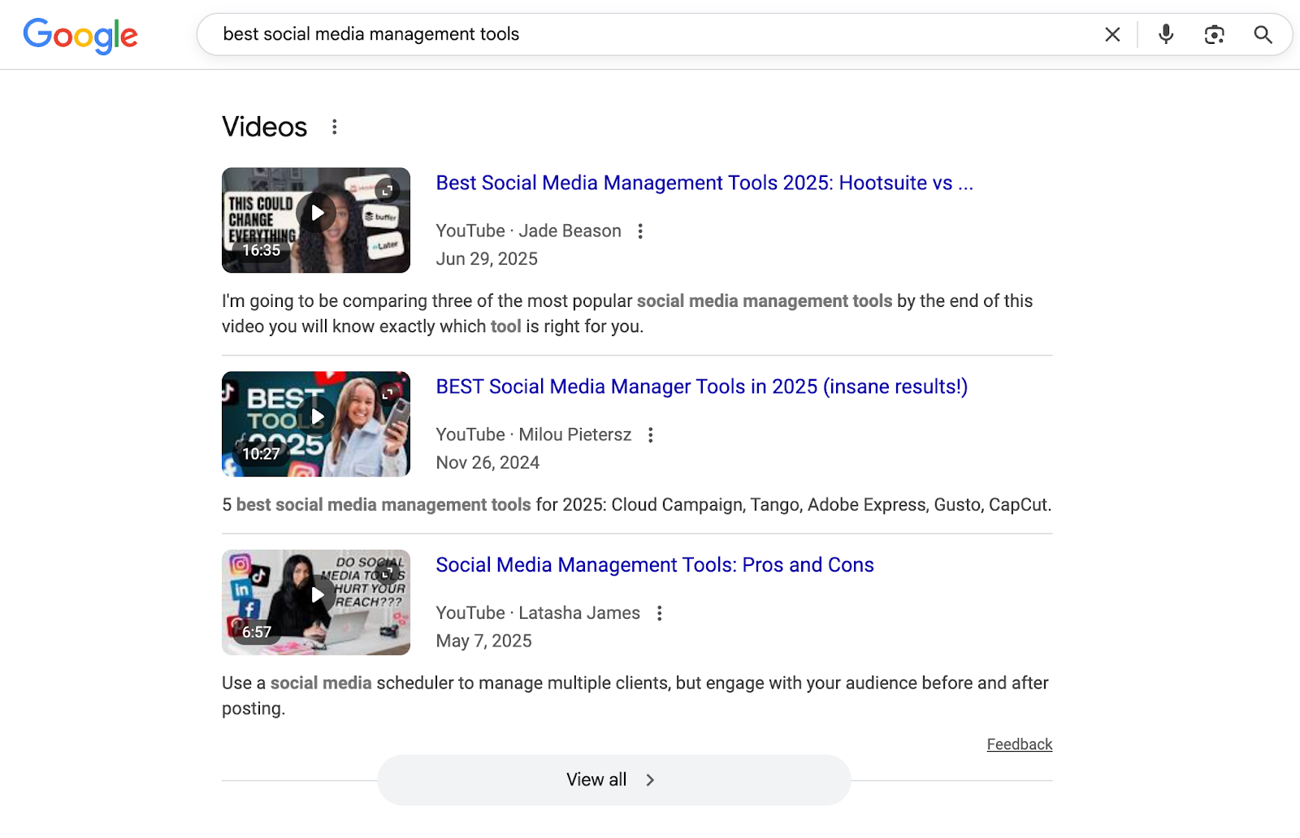The height and width of the screenshot is (838, 1300).
Task: Click the 'Nov 26, 2024' date
Action: click(x=487, y=463)
